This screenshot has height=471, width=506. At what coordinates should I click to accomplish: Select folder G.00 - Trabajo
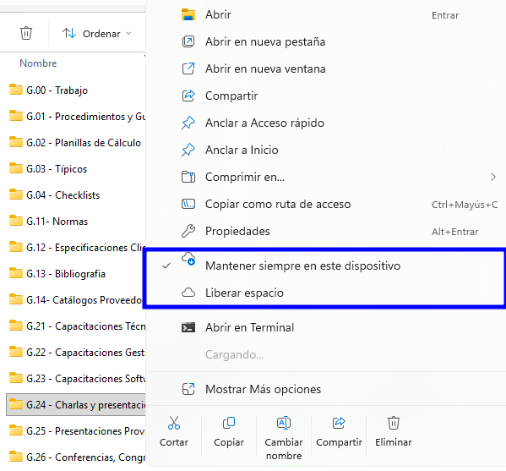48,90
